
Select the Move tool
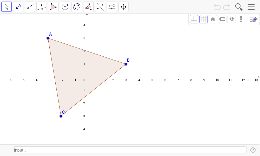tap(6, 6)
